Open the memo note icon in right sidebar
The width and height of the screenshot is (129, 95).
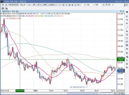point(127,64)
